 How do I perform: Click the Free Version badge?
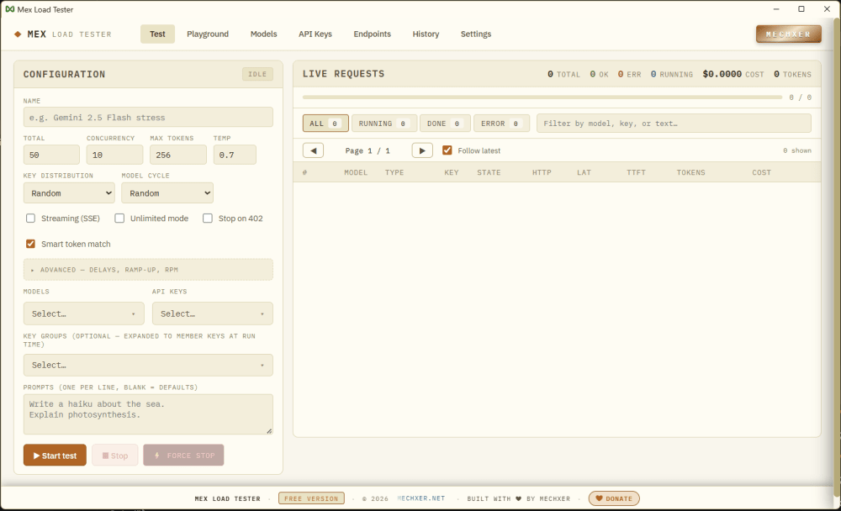coord(311,498)
